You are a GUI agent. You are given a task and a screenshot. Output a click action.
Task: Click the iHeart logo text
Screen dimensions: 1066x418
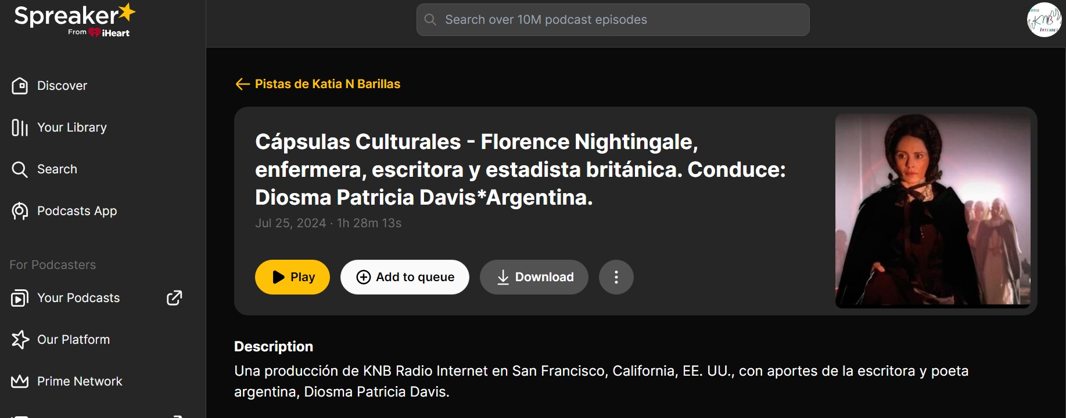[x=116, y=33]
